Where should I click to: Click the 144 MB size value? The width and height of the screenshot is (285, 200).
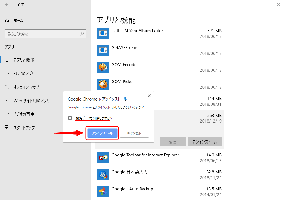214,99
